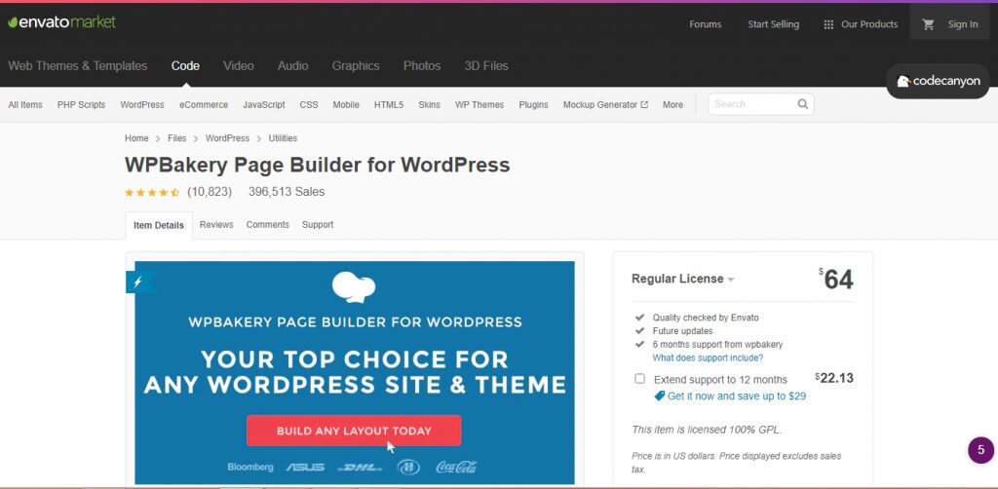The height and width of the screenshot is (489, 998).
Task: Open the Audio category
Action: coord(292,65)
